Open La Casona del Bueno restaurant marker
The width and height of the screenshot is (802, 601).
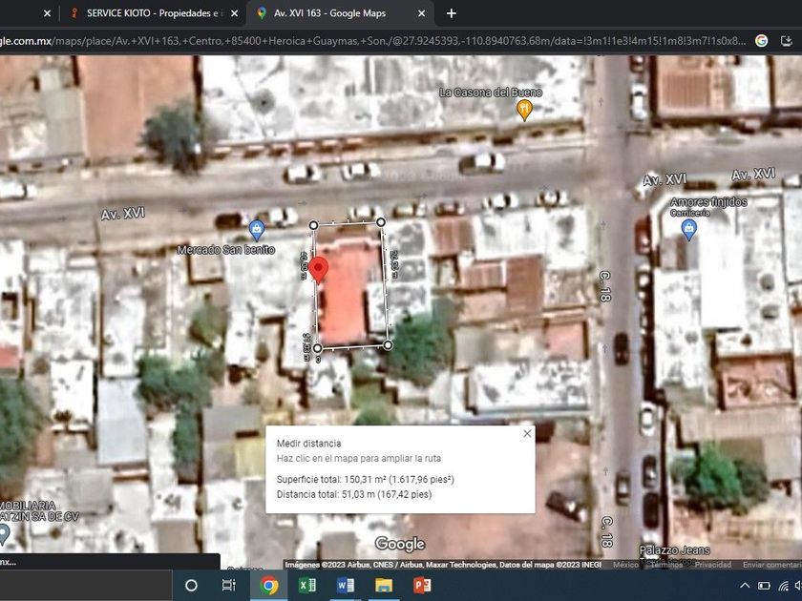point(523,110)
